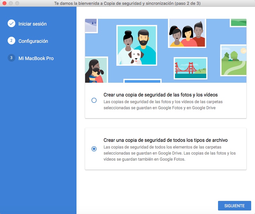Image resolution: width=255 pixels, height=214 pixels.
Task: Click the title 'Crear una copia de seguridad de todos los tipos de archivo'
Action: click(165, 140)
